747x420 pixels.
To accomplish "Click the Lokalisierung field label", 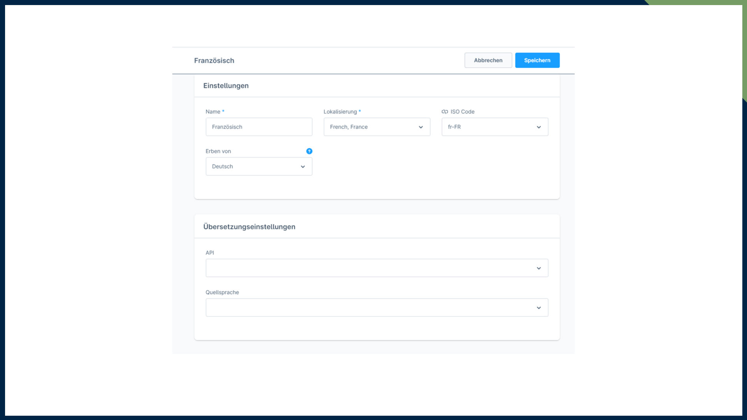I will tap(340, 112).
